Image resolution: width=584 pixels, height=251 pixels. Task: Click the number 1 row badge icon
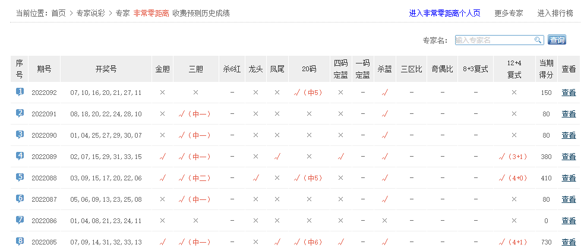point(20,92)
